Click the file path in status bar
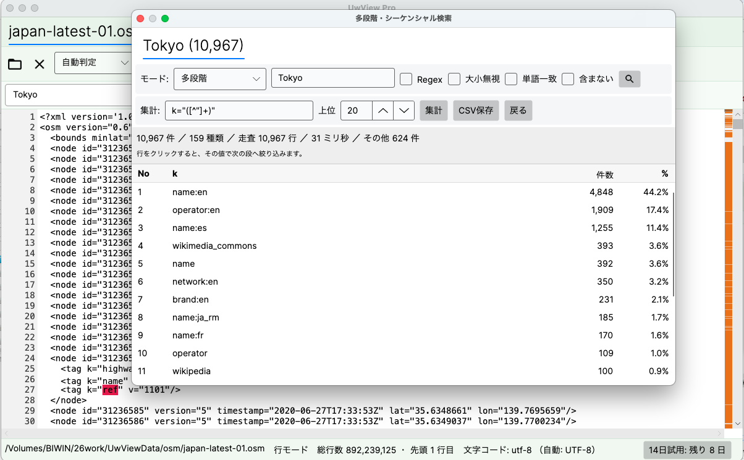This screenshot has width=744, height=460. click(135, 450)
